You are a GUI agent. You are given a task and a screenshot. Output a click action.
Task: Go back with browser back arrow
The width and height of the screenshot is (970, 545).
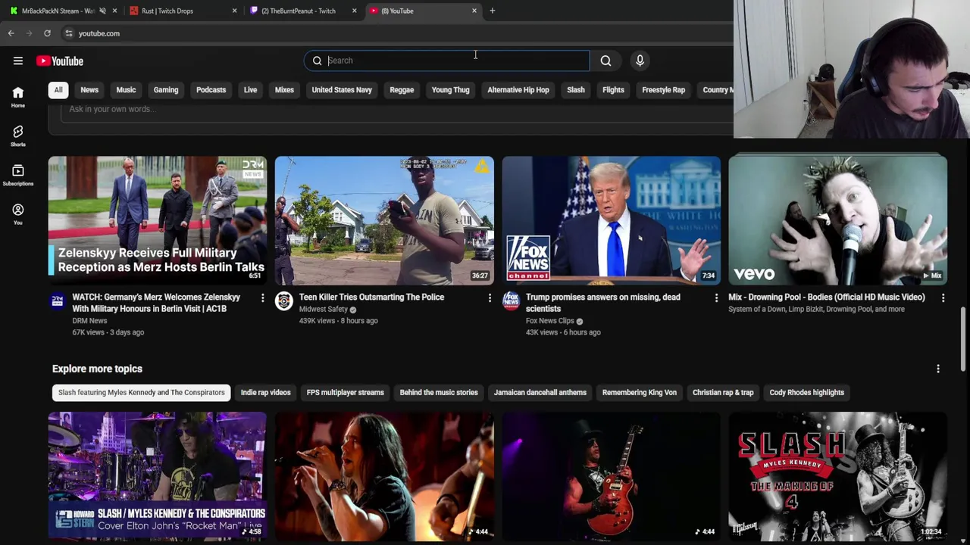pyautogui.click(x=11, y=33)
